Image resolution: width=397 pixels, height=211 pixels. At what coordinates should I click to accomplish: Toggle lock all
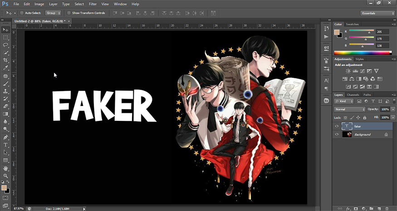(x=365, y=118)
